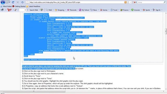Click the shield security icon

click(41, 10)
